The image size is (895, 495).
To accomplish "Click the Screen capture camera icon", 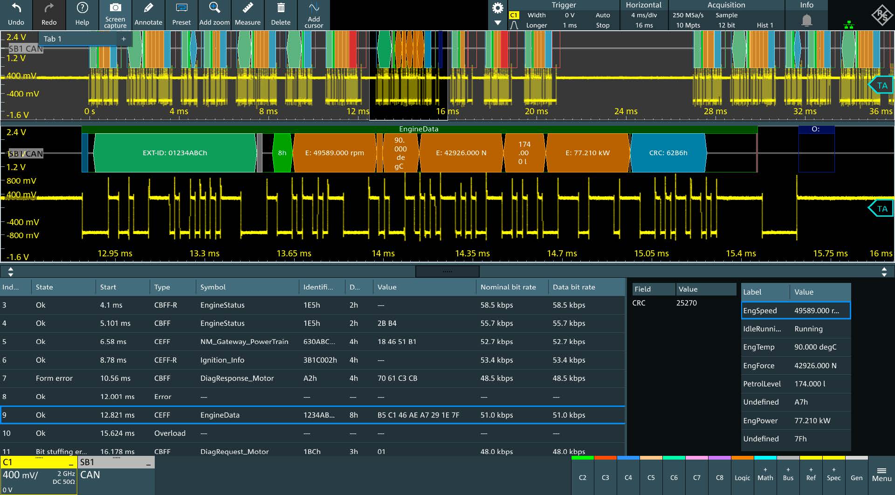I will (x=115, y=8).
